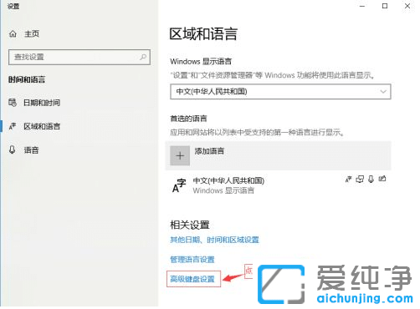Viewport: 420px width, 309px height.
Task: Open the Windows 显示语言 dropdown
Action: tap(280, 92)
